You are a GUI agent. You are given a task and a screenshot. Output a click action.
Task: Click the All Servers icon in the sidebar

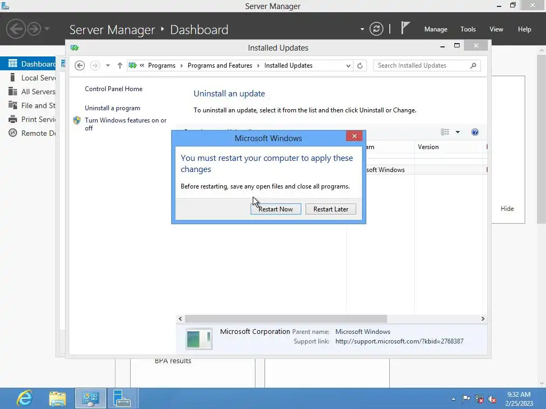point(13,91)
